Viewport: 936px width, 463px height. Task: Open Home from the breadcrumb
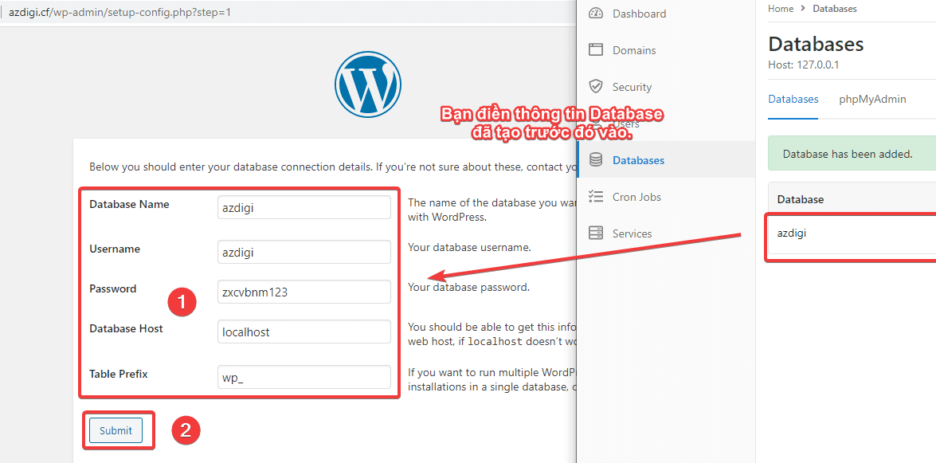[780, 8]
